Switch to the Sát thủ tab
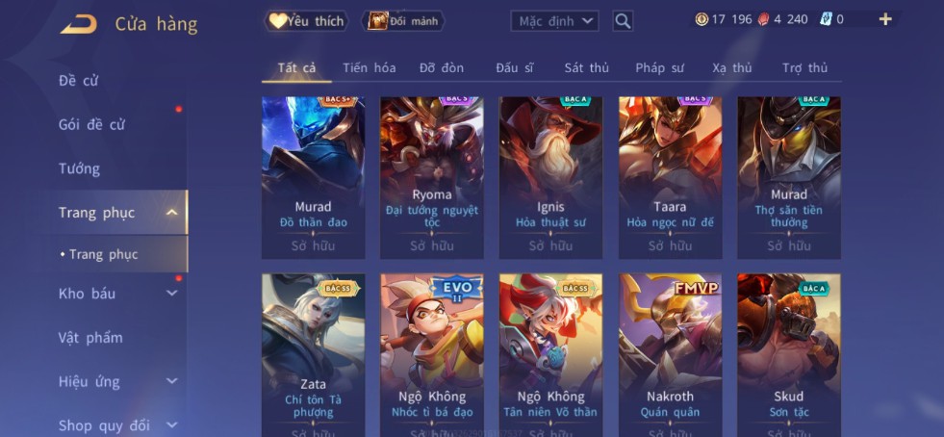The image size is (944, 437). (586, 68)
